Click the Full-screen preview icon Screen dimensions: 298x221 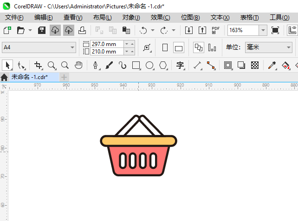coord(275,30)
